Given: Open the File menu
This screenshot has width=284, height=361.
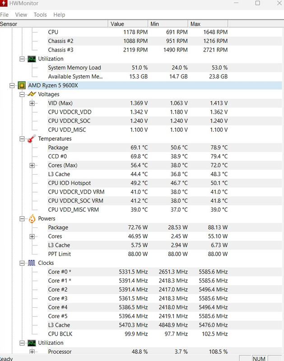Looking at the screenshot, I should tap(4, 15).
